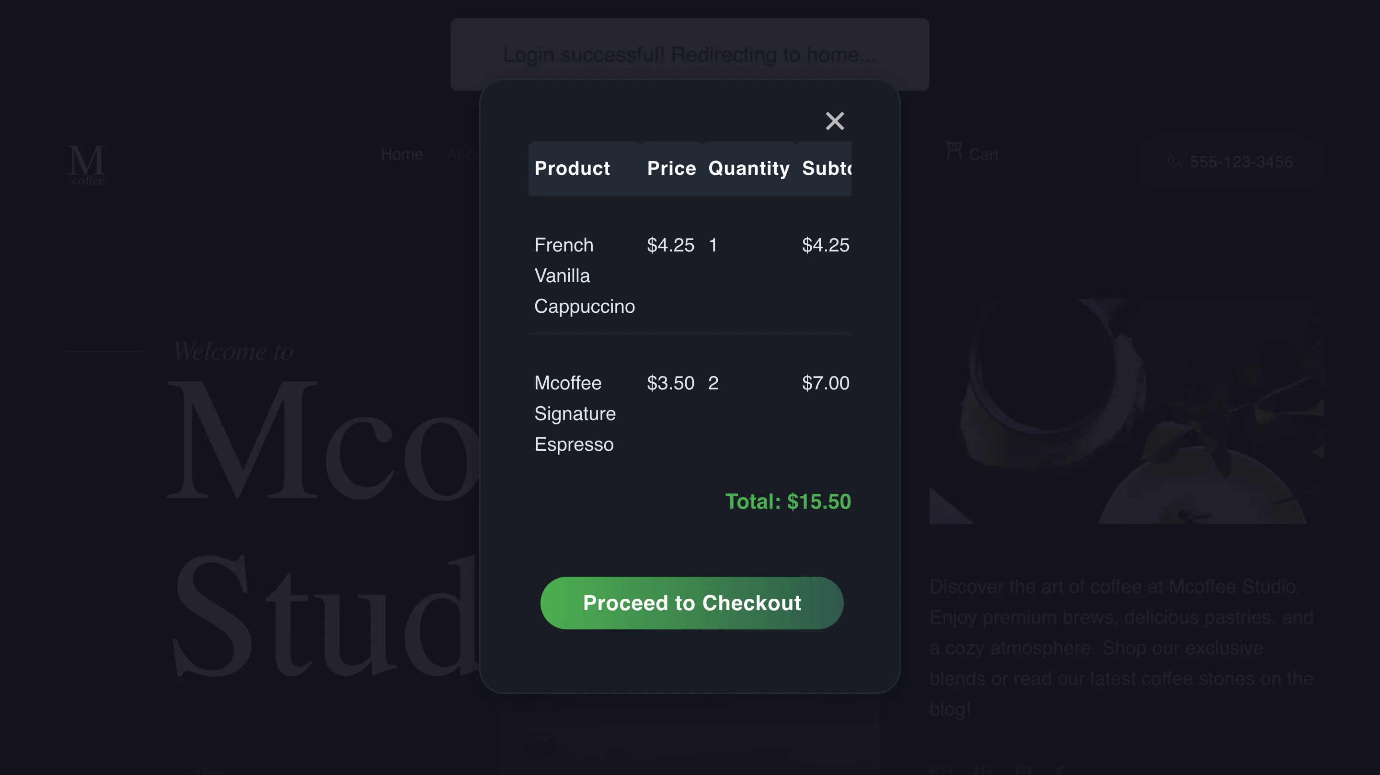The height and width of the screenshot is (775, 1380).
Task: Close the cart popup with the X icon
Action: pyautogui.click(x=835, y=121)
